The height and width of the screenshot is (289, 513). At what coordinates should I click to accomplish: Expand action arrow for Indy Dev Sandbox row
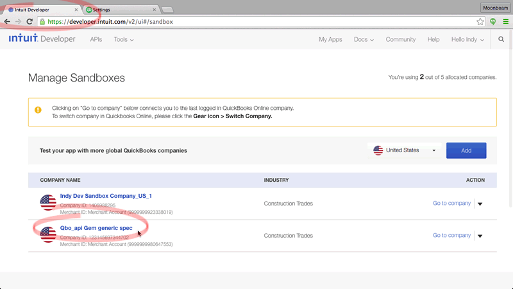click(x=480, y=204)
